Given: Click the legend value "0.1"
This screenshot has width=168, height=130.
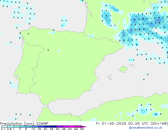Looking at the screenshot, I should [3, 129].
